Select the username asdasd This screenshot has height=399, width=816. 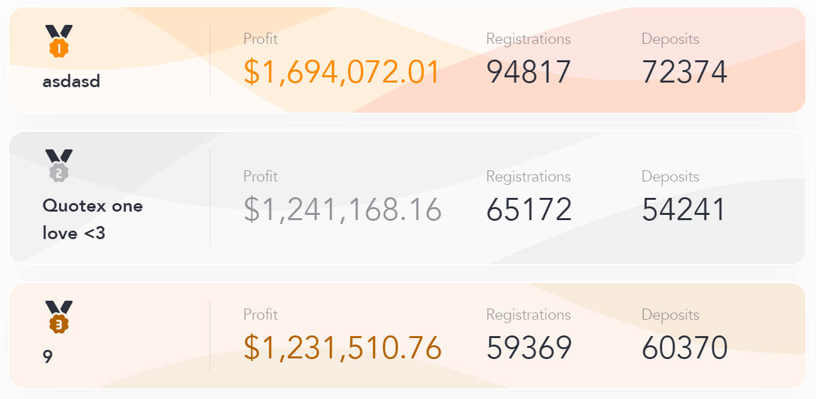point(71,82)
